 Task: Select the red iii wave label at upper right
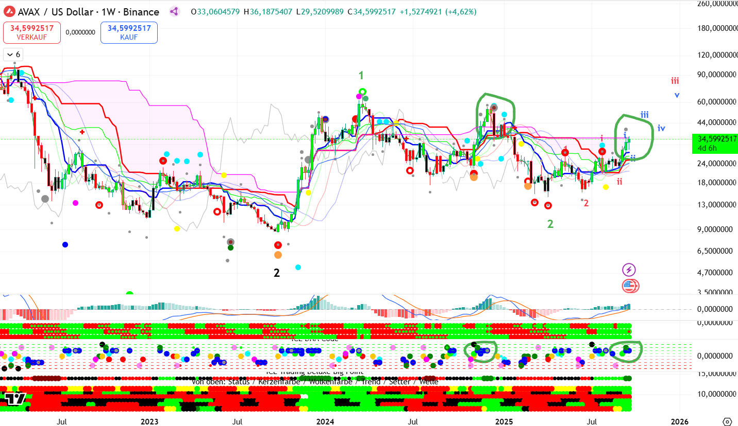[675, 81]
